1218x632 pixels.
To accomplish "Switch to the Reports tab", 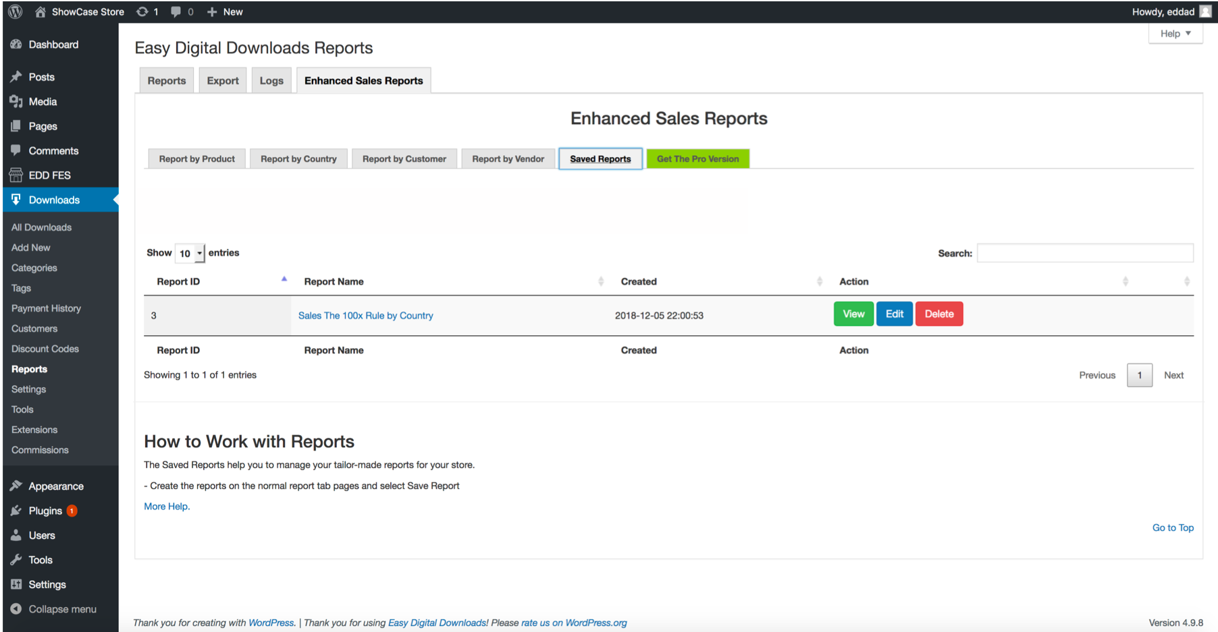I will 167,80.
